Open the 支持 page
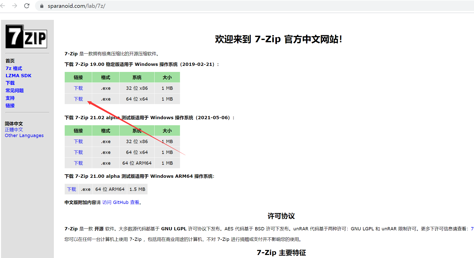Screen dimensions: 474x258 tap(10, 98)
